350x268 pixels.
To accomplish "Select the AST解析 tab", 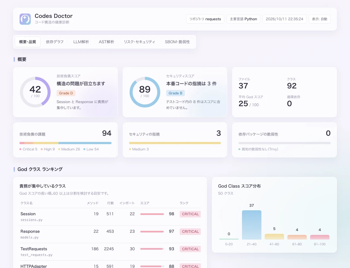I will (x=106, y=42).
